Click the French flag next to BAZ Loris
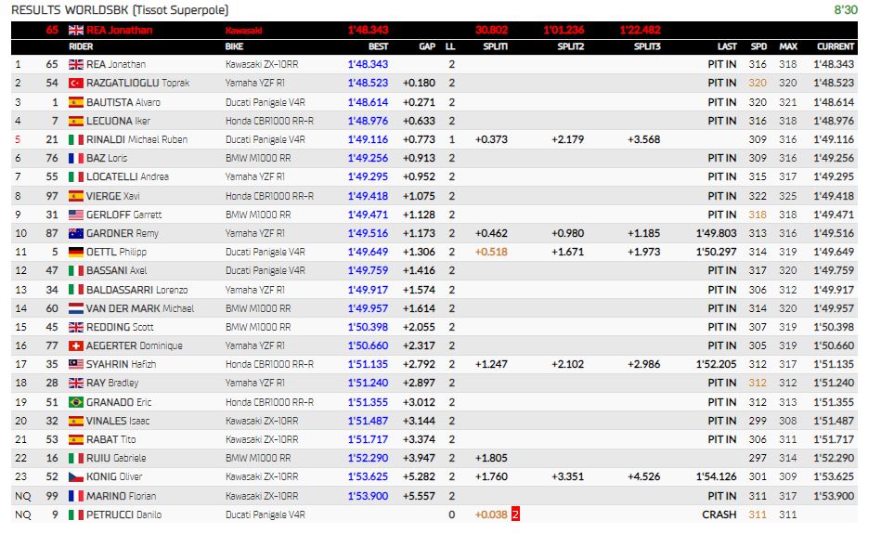Viewport: 881px width, 534px height. 76,159
